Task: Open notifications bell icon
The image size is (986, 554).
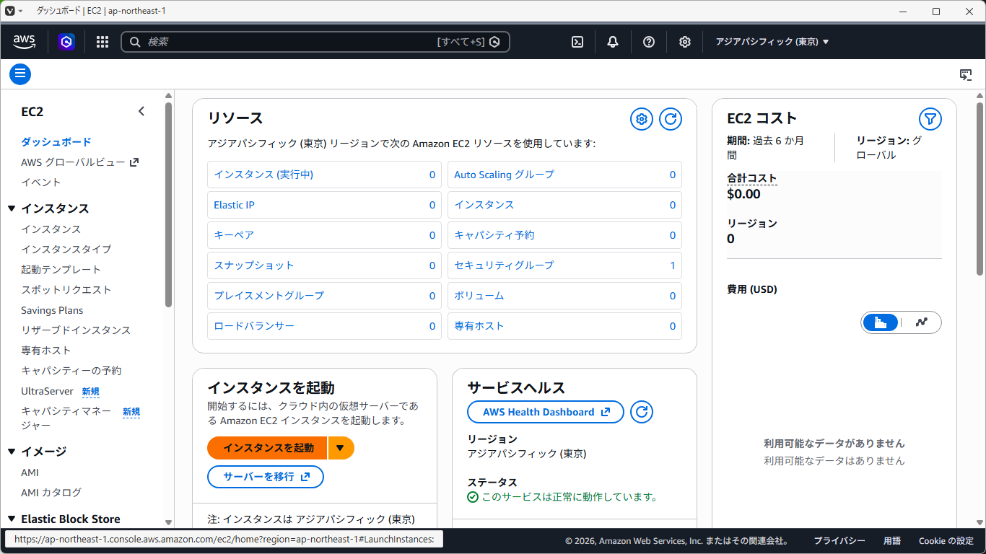Action: tap(613, 42)
